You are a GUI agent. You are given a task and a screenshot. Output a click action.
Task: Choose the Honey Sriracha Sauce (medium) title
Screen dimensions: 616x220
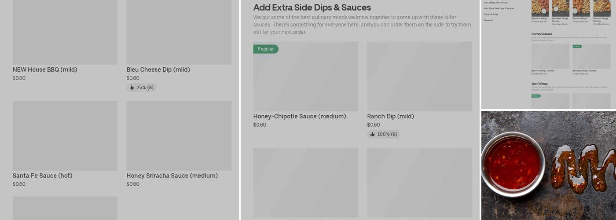click(x=172, y=176)
